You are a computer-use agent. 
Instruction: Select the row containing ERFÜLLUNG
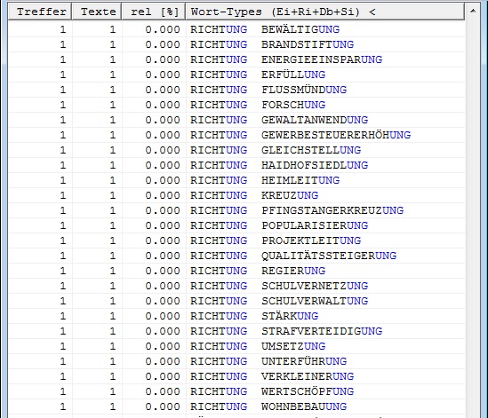[236, 75]
